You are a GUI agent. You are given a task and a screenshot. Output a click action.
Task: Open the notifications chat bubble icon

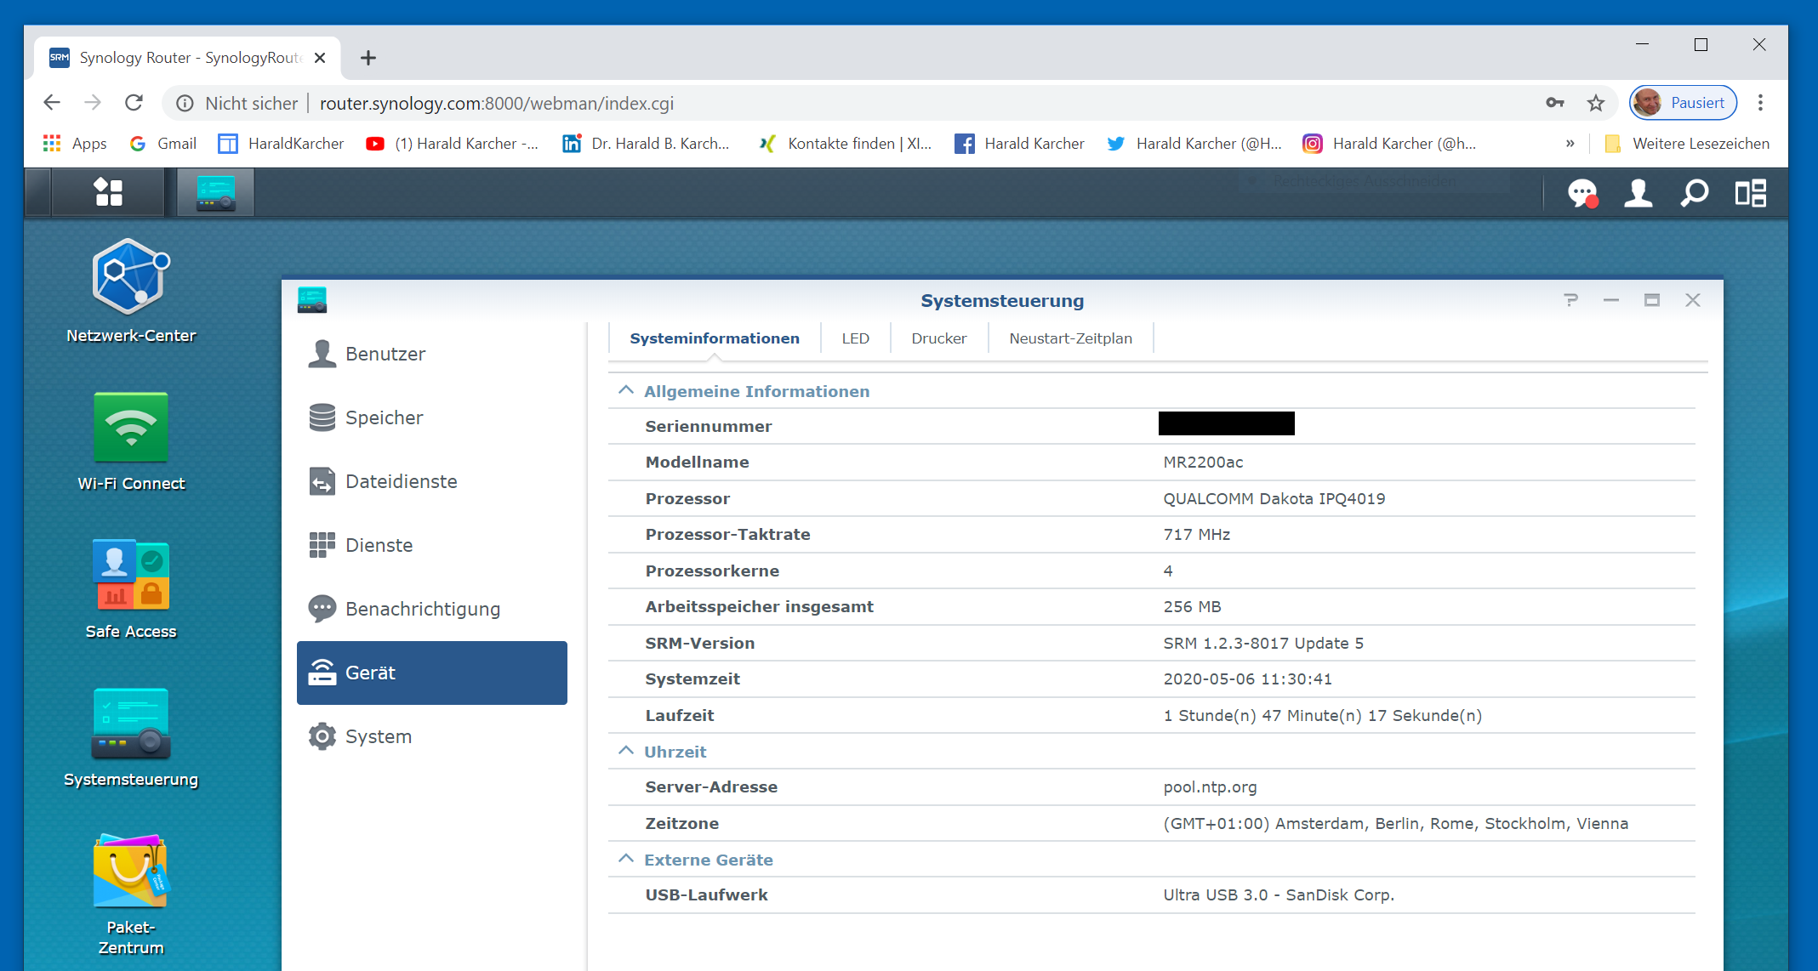[x=1582, y=194]
